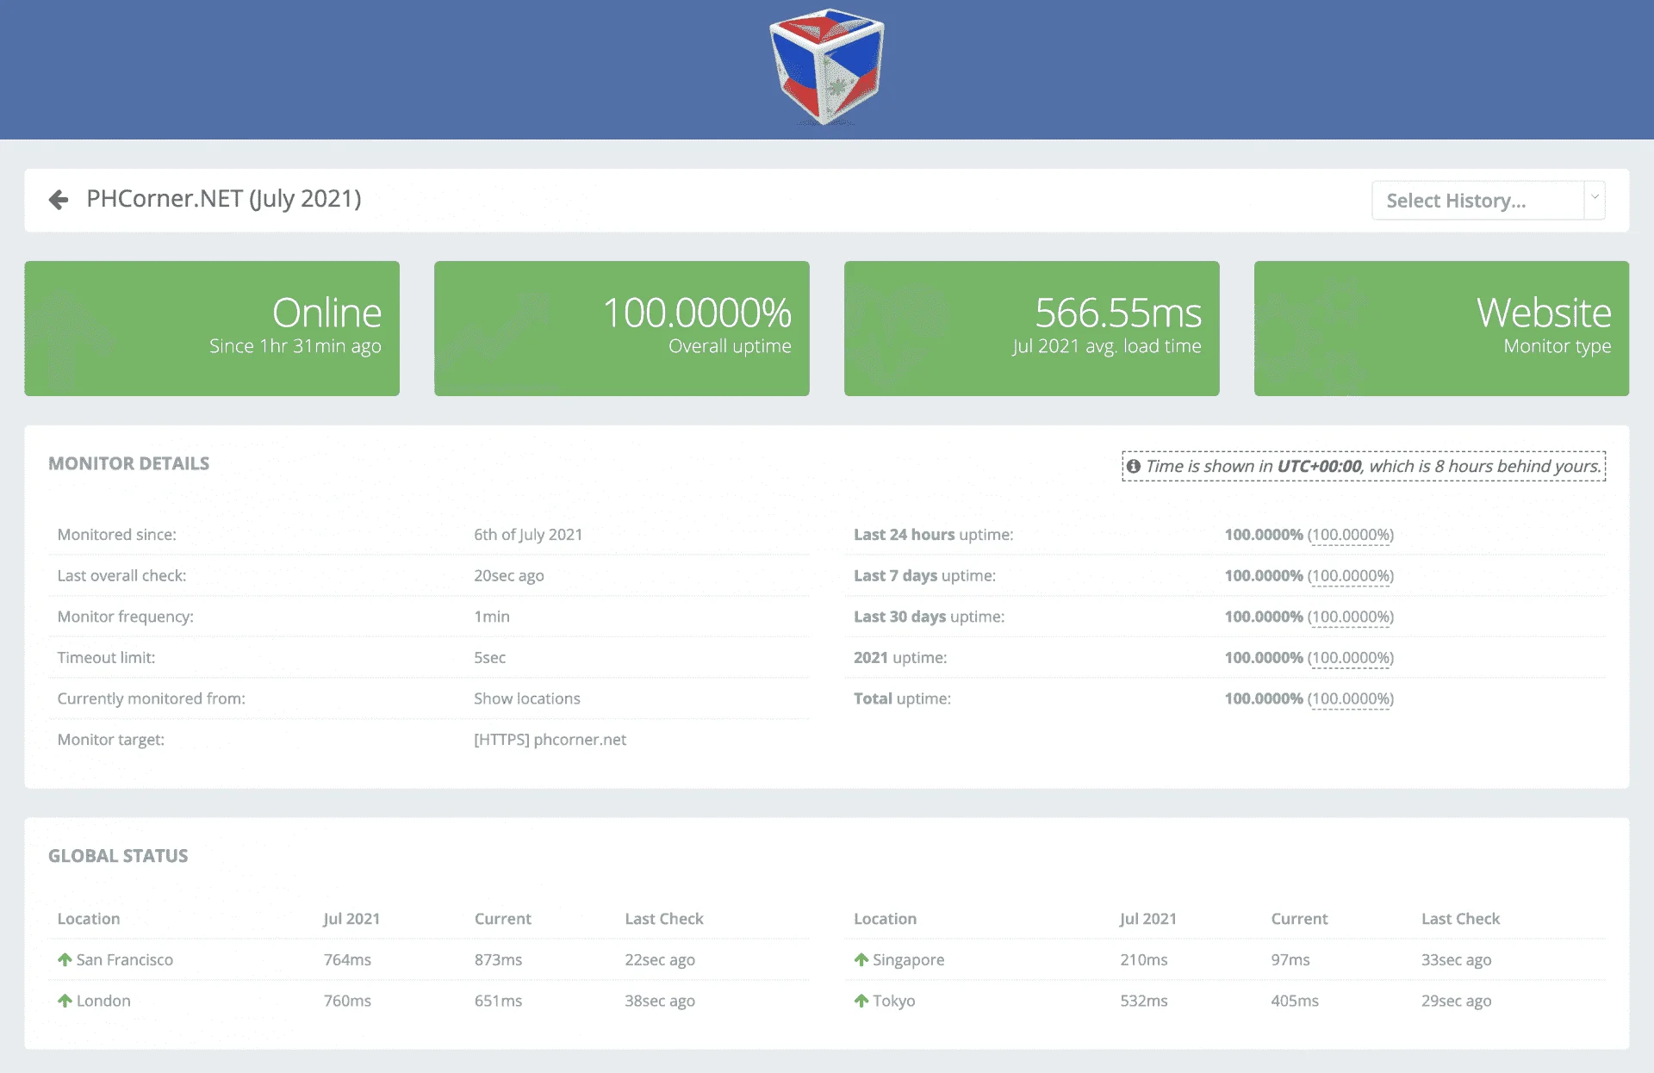Click the '[HTTPS] phcorner.net' monitor target

[550, 740]
